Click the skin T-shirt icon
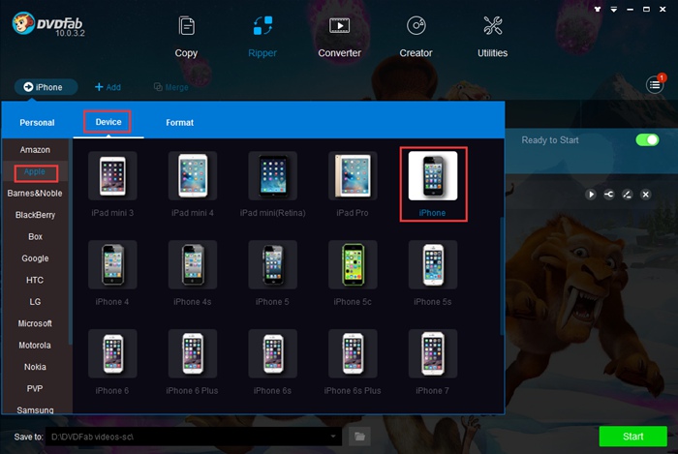This screenshot has width=678, height=454. click(598, 9)
